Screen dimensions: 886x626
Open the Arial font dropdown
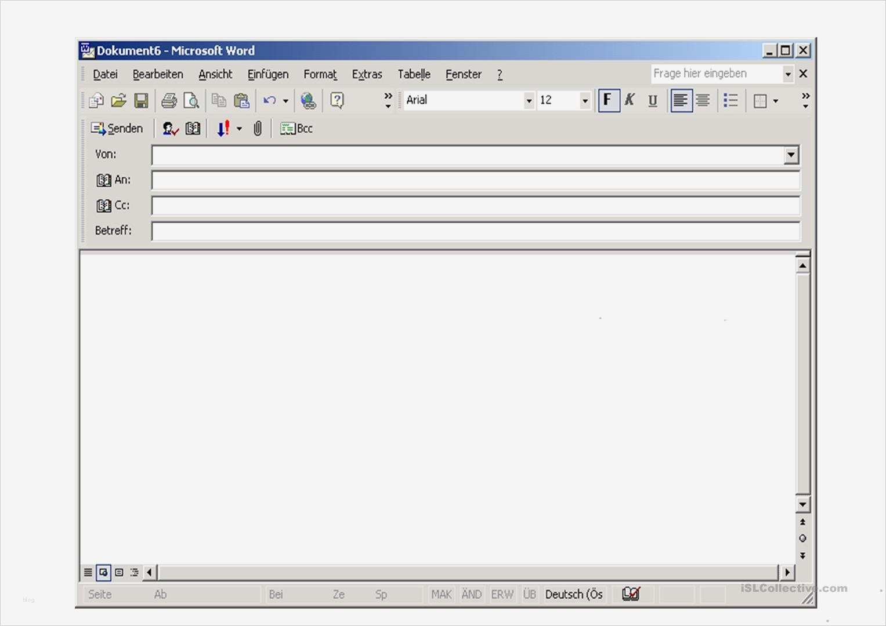pyautogui.click(x=529, y=100)
